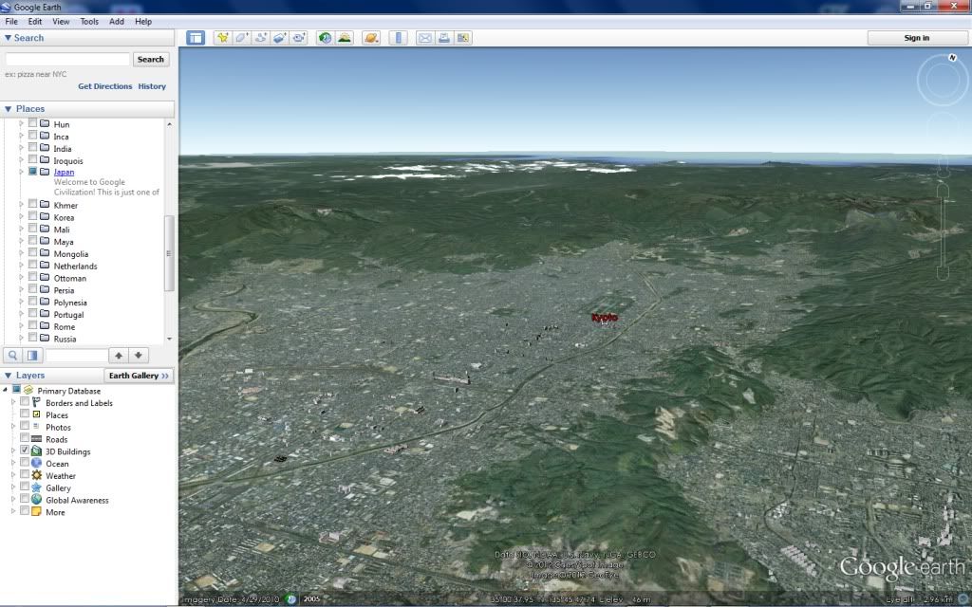The width and height of the screenshot is (972, 607).
Task: Open the search History link
Action: (152, 86)
